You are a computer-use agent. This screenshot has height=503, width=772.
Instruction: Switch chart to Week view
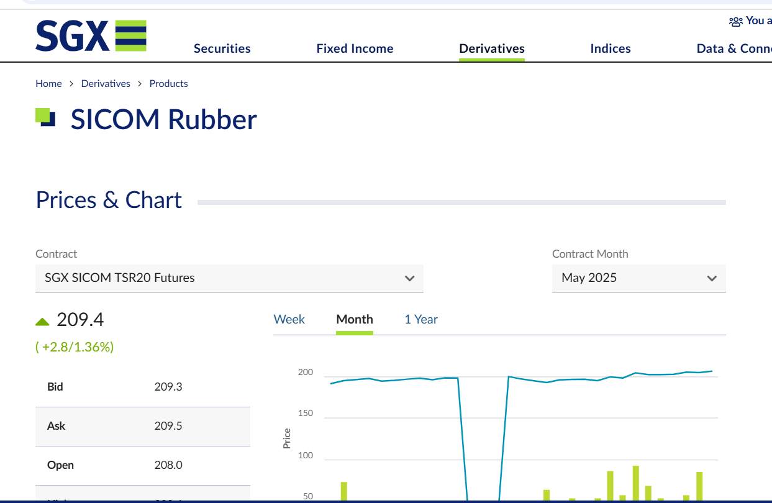[x=289, y=319]
